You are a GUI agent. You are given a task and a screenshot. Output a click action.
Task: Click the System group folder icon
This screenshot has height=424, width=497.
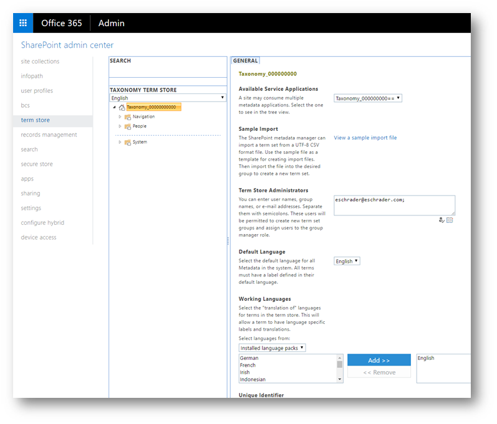(128, 143)
